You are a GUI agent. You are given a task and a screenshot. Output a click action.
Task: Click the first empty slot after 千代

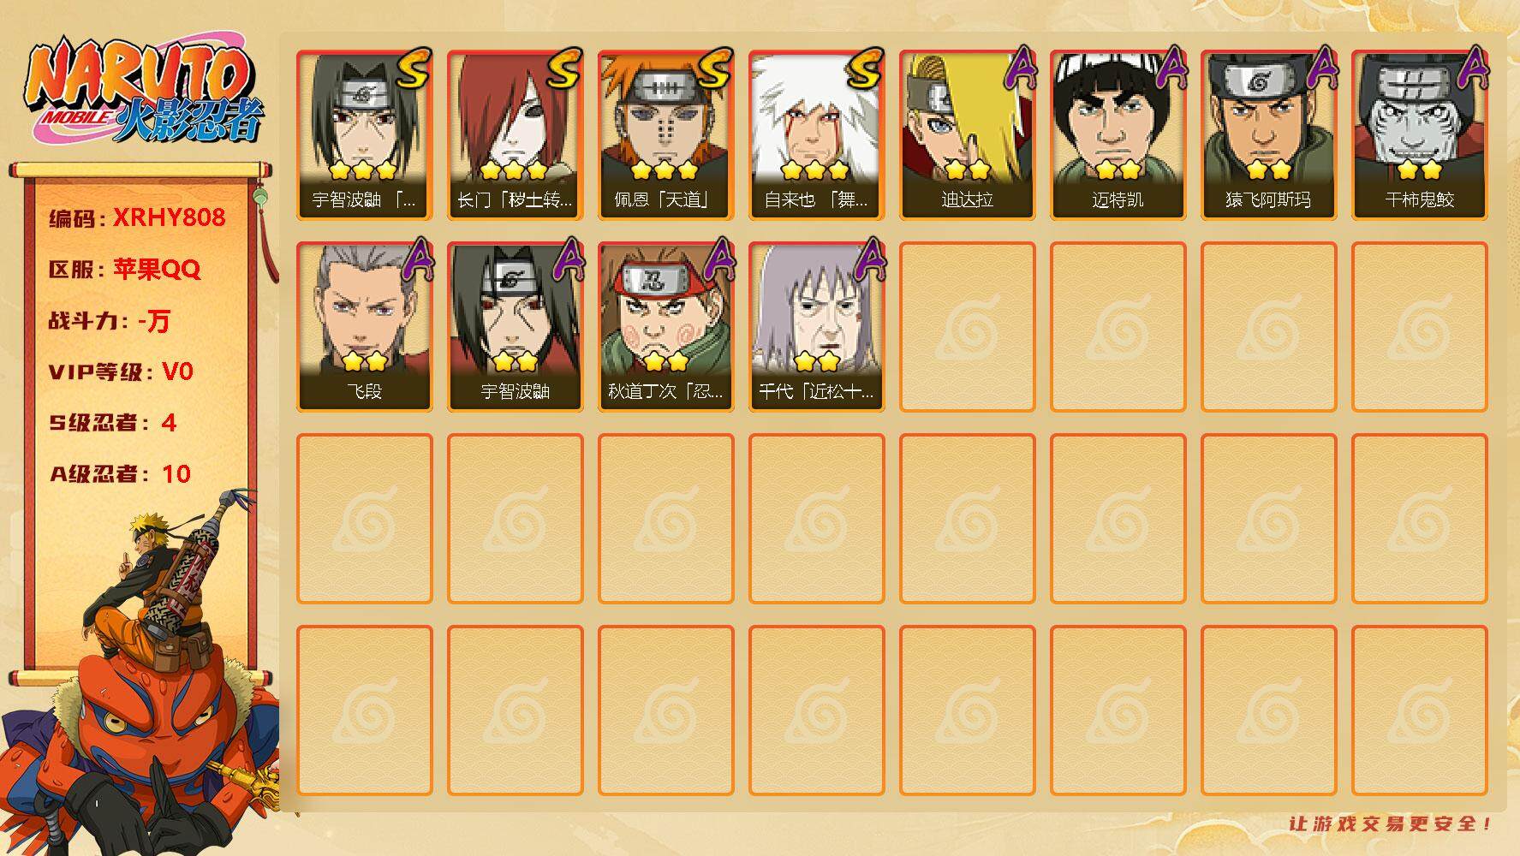tap(967, 327)
